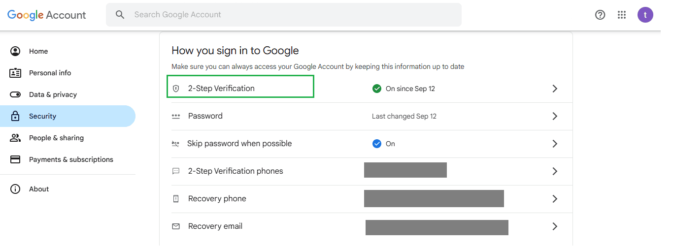Click the blue check next to On
This screenshot has width=673, height=248.
coord(377,144)
